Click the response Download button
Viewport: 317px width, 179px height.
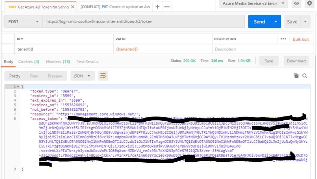tap(296, 61)
